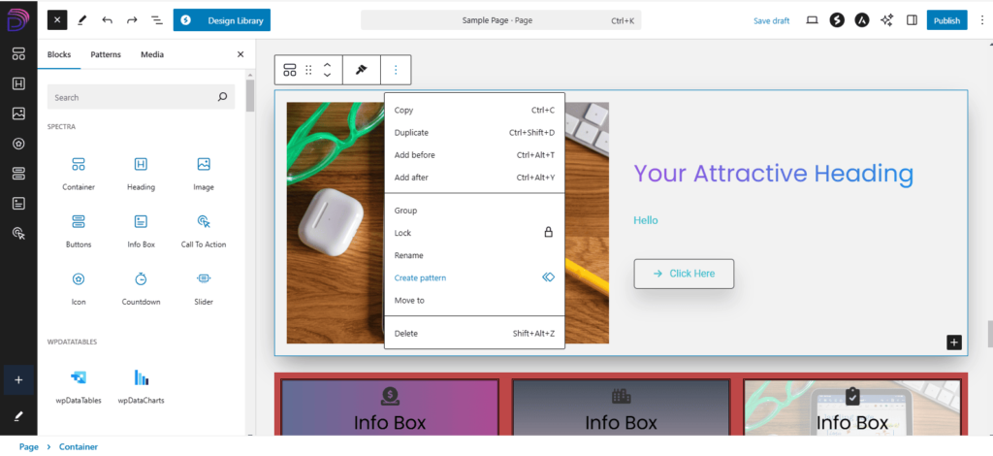The width and height of the screenshot is (993, 456).
Task: Open Sample Page command palette bar
Action: pyautogui.click(x=500, y=19)
